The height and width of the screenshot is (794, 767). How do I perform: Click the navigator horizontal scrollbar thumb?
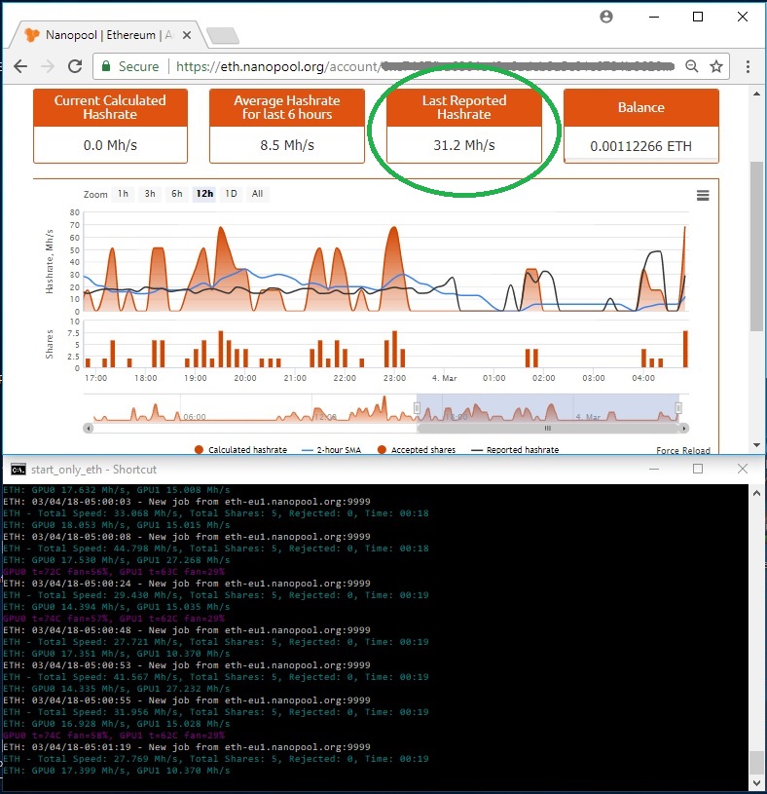548,429
